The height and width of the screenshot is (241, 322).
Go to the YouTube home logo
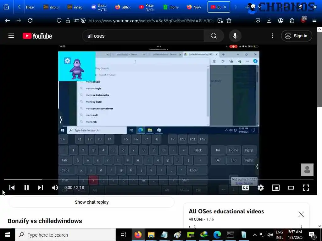(x=37, y=36)
